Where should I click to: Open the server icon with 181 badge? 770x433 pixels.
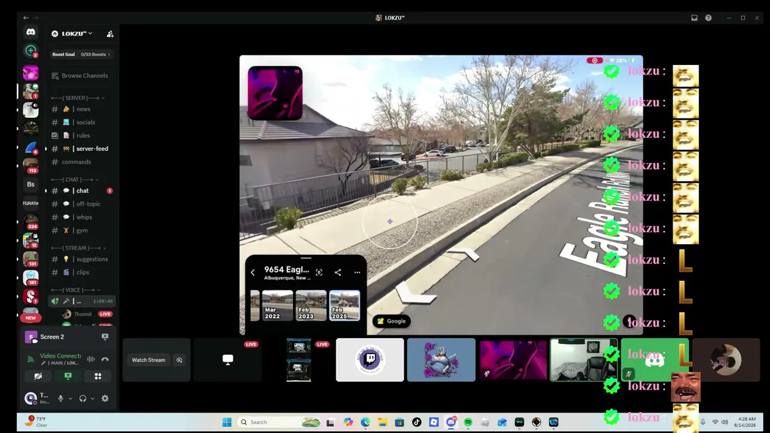coord(31,277)
